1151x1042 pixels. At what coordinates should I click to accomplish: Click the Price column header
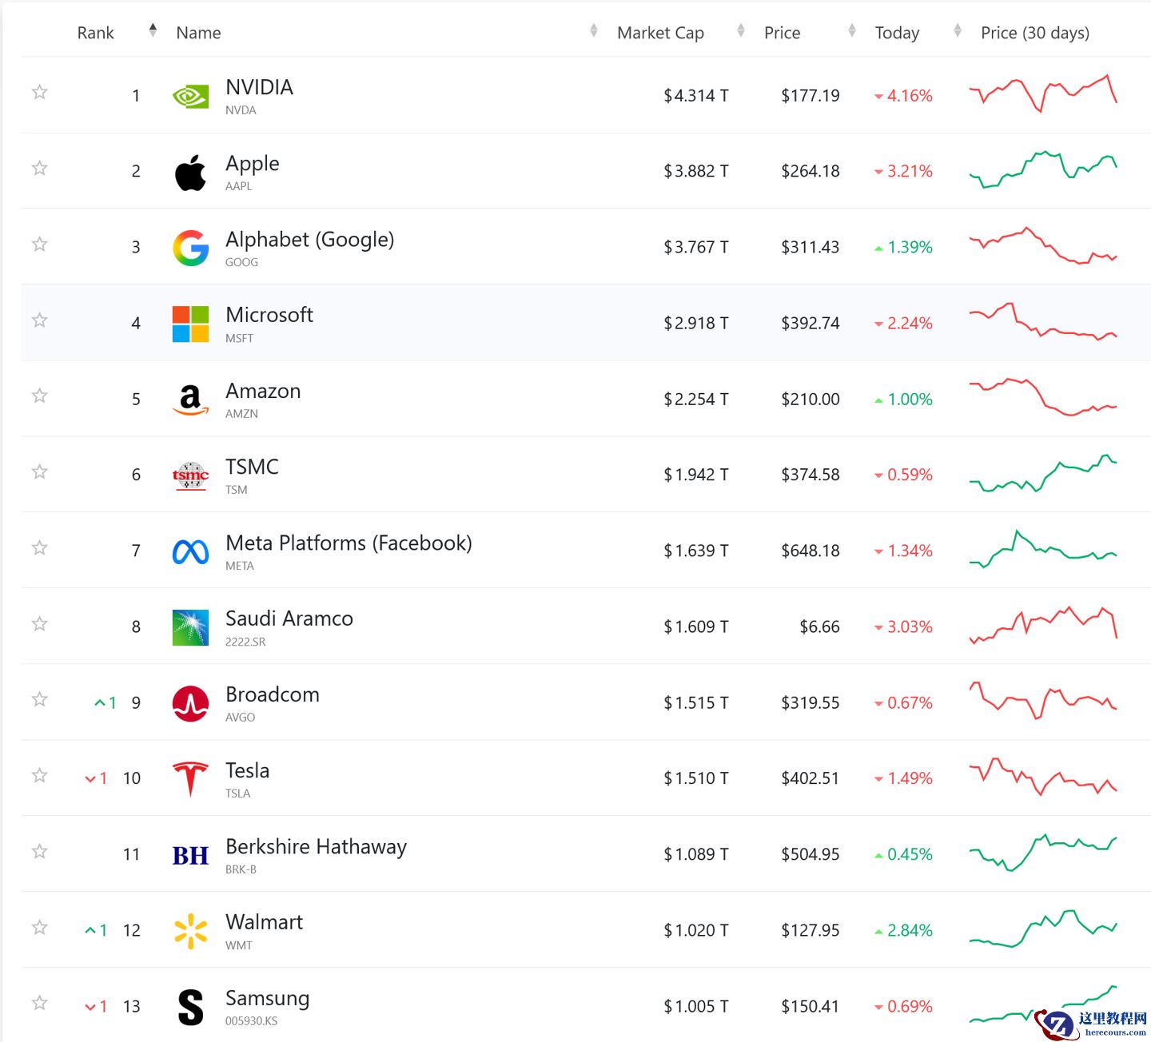(782, 33)
